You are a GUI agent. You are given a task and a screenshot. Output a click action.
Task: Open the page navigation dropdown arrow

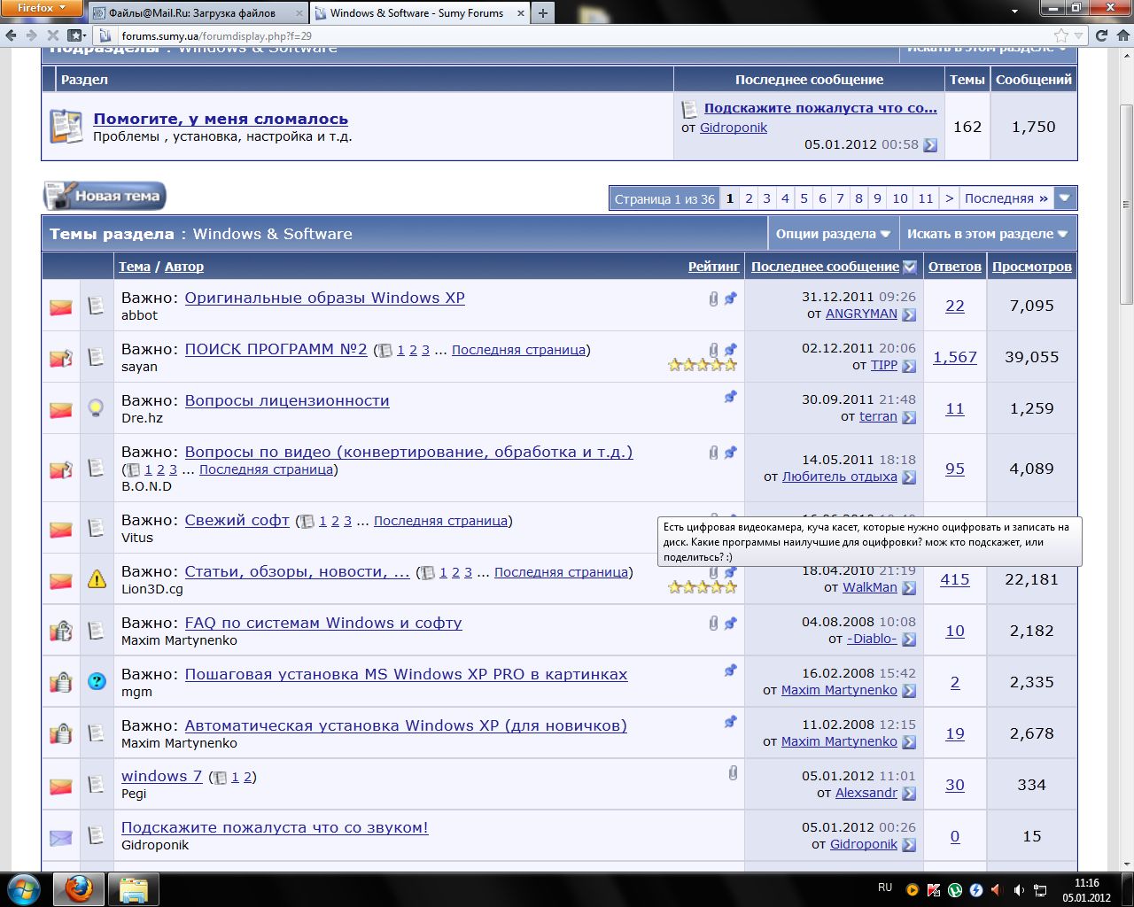1066,198
